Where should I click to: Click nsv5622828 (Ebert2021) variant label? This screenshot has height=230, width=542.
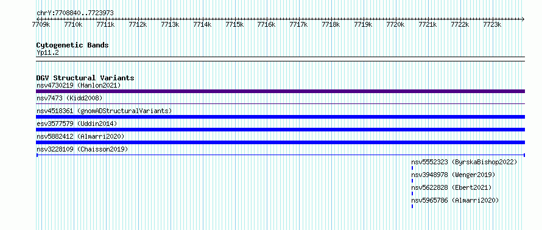[451, 187]
